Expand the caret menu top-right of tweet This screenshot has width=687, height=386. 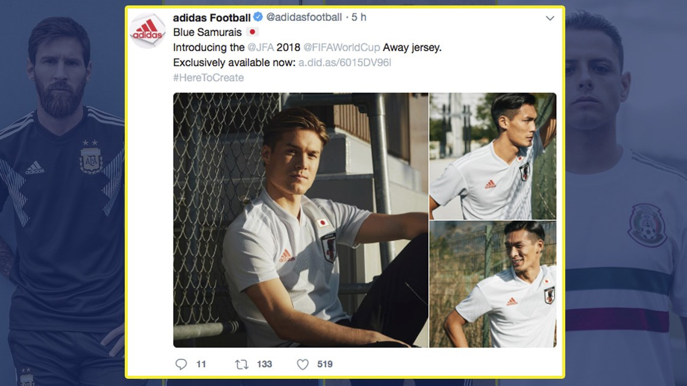point(550,18)
